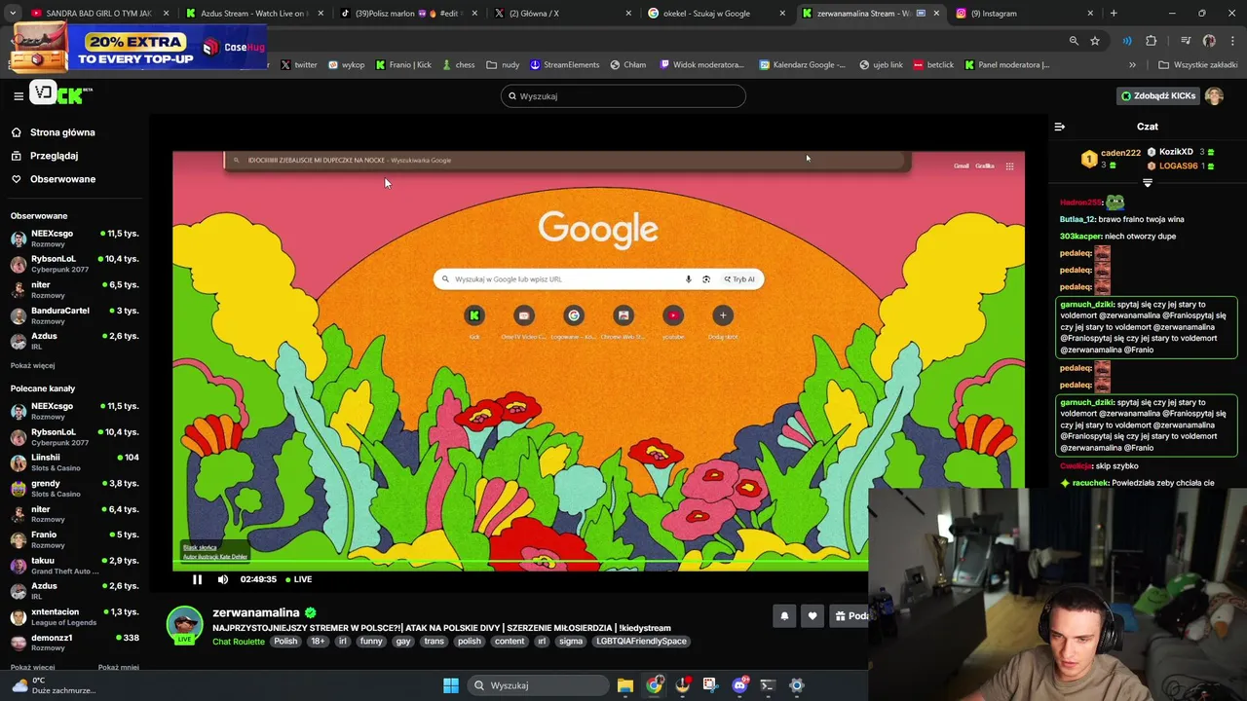
Task: Jump to LIVE in the player
Action: 298,579
